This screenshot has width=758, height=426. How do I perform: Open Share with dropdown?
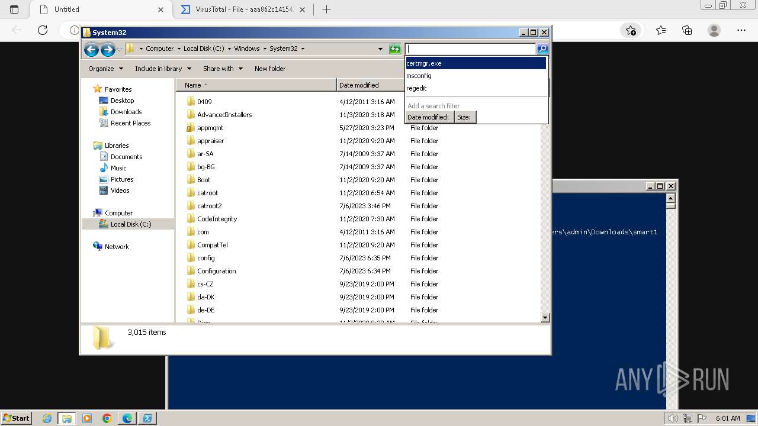(x=223, y=69)
